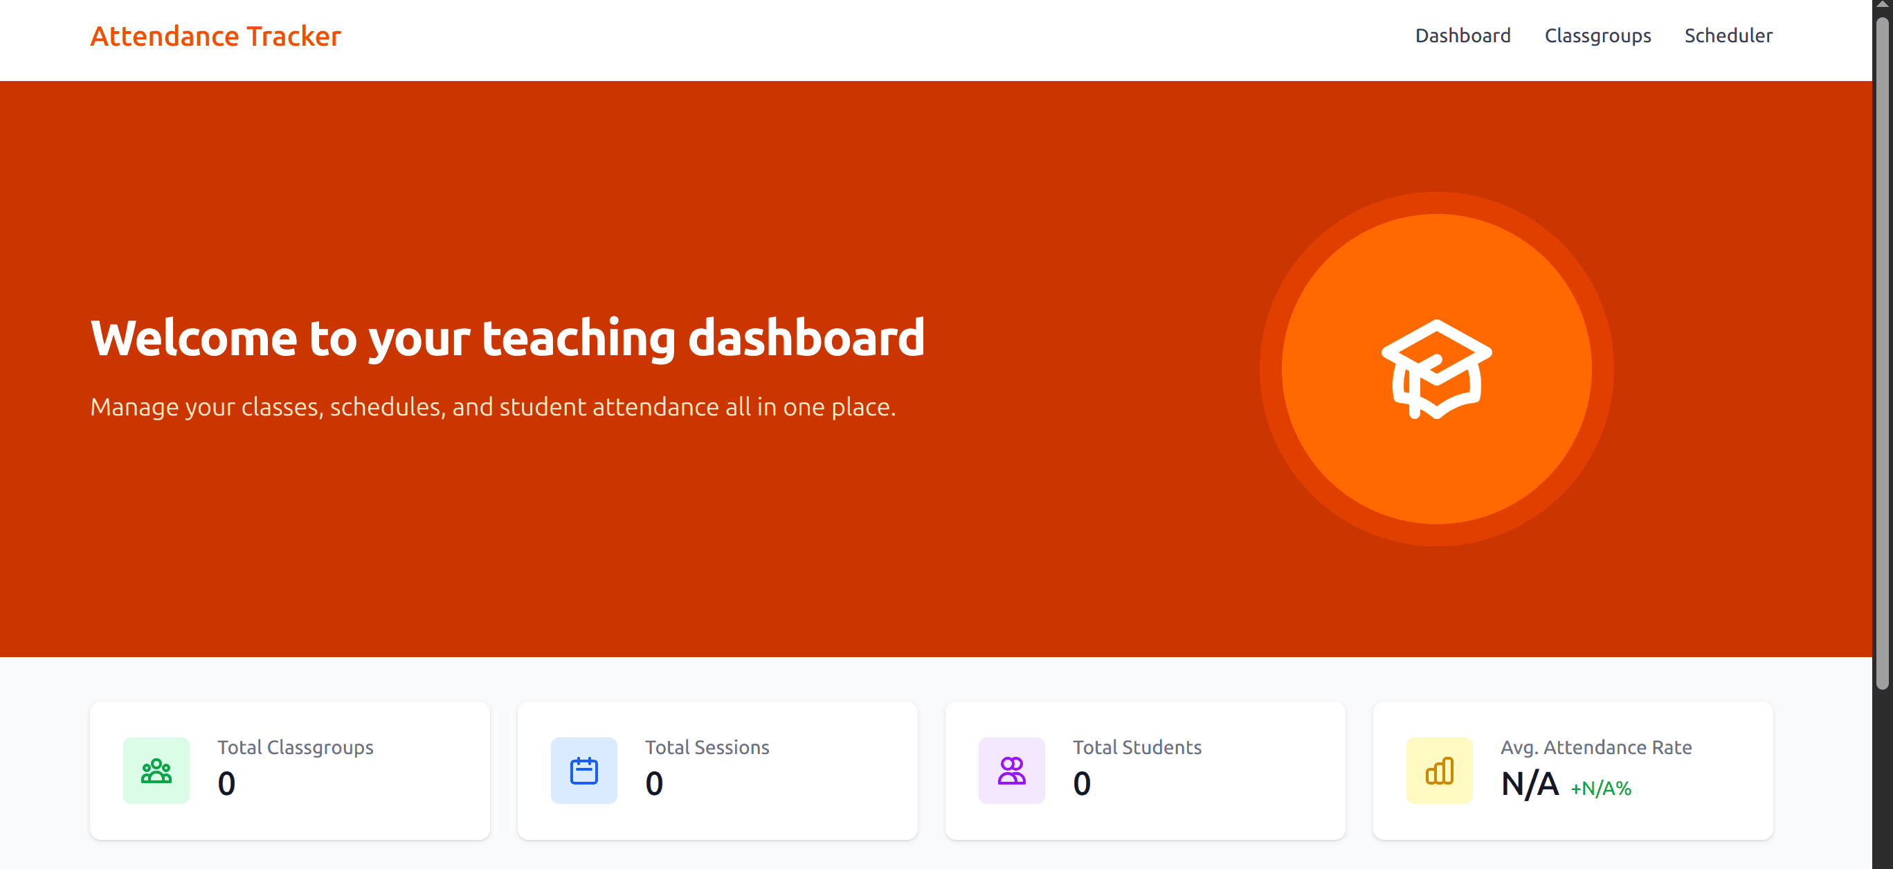
Task: Click the N/A attendance rate value
Action: tap(1530, 784)
